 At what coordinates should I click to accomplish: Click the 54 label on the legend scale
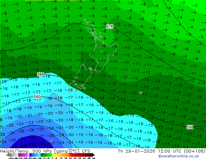(x=93, y=158)
